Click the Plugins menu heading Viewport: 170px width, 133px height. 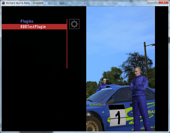pyautogui.click(x=27, y=21)
